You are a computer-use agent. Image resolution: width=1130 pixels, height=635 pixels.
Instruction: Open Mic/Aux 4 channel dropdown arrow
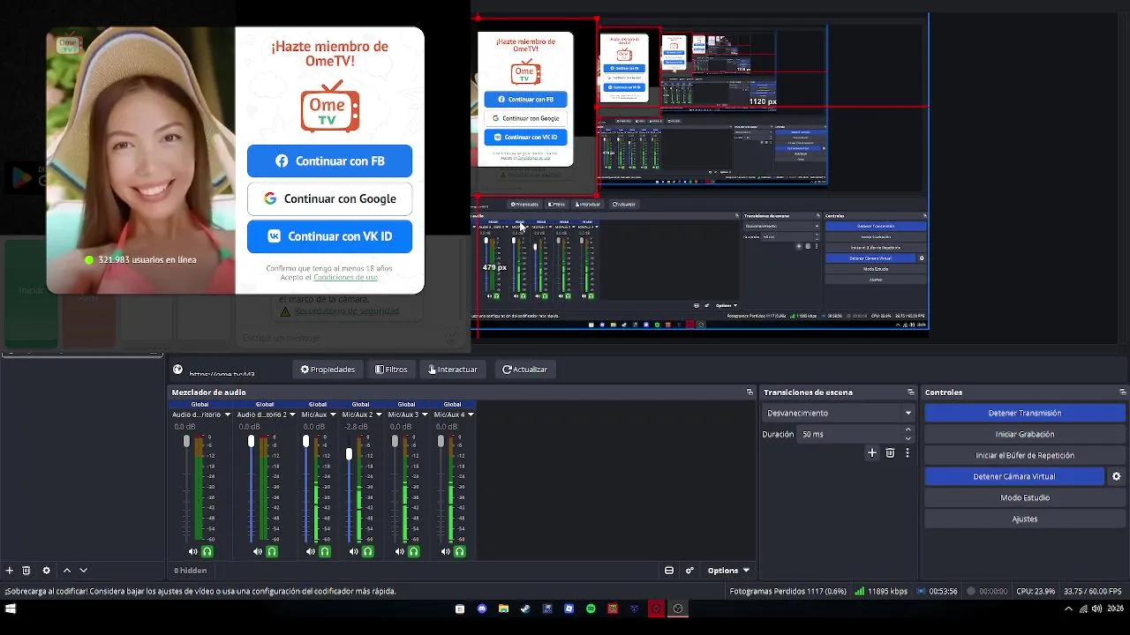coord(471,415)
